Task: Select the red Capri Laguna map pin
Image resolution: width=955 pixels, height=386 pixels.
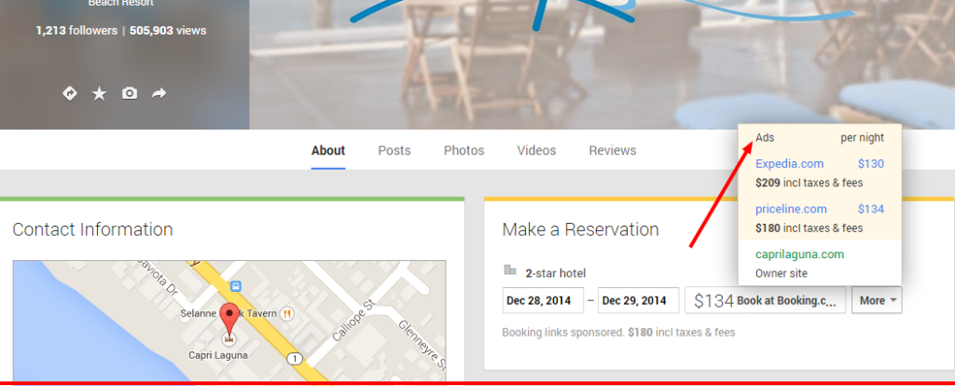Action: 229,319
